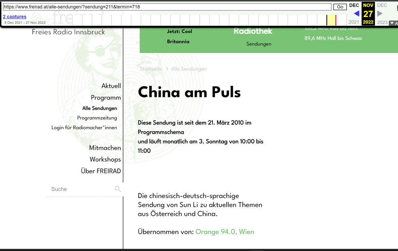Open the Programm menu item
This screenshot has width=398, height=251.
click(x=106, y=98)
